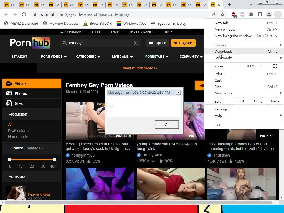Open the Windows ISOs bookmark
The width and height of the screenshot is (284, 213).
point(131,23)
